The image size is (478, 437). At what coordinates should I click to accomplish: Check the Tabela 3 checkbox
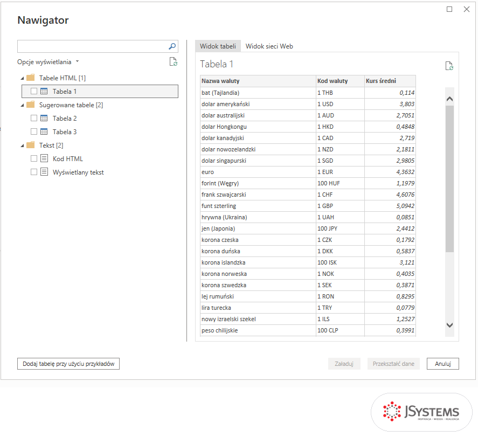click(x=34, y=131)
